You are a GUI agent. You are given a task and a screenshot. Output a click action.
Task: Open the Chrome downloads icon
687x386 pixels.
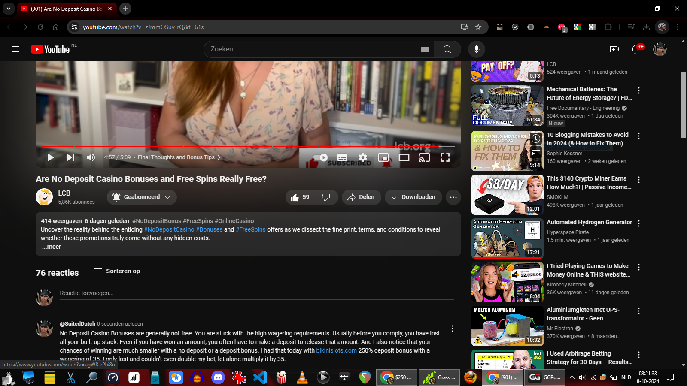pos(647,27)
